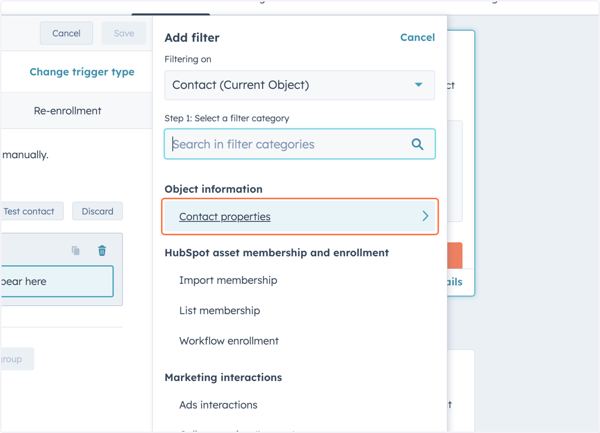This screenshot has width=600, height=433.
Task: Select Contact properties category
Action: coord(300,217)
